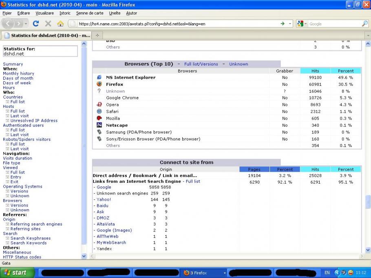This screenshot has width=371, height=278.
Task: Click the Firefox logo in Browsers table
Action: 99,84
